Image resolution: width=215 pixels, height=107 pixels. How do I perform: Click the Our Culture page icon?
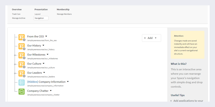click(21, 64)
